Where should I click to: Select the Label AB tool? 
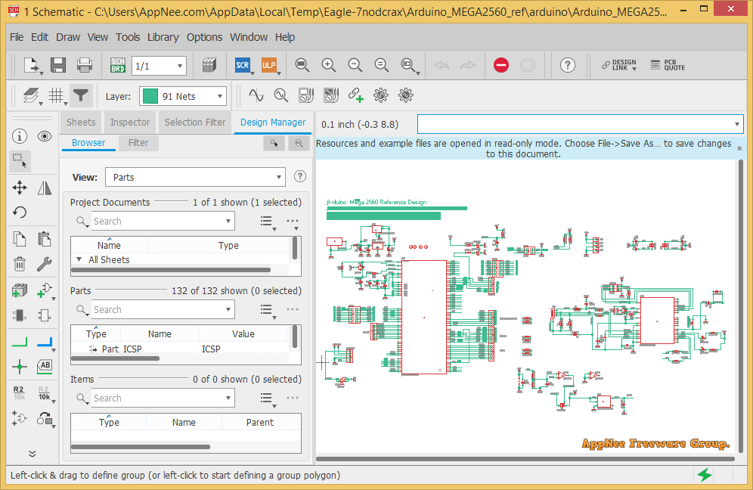pyautogui.click(x=45, y=366)
